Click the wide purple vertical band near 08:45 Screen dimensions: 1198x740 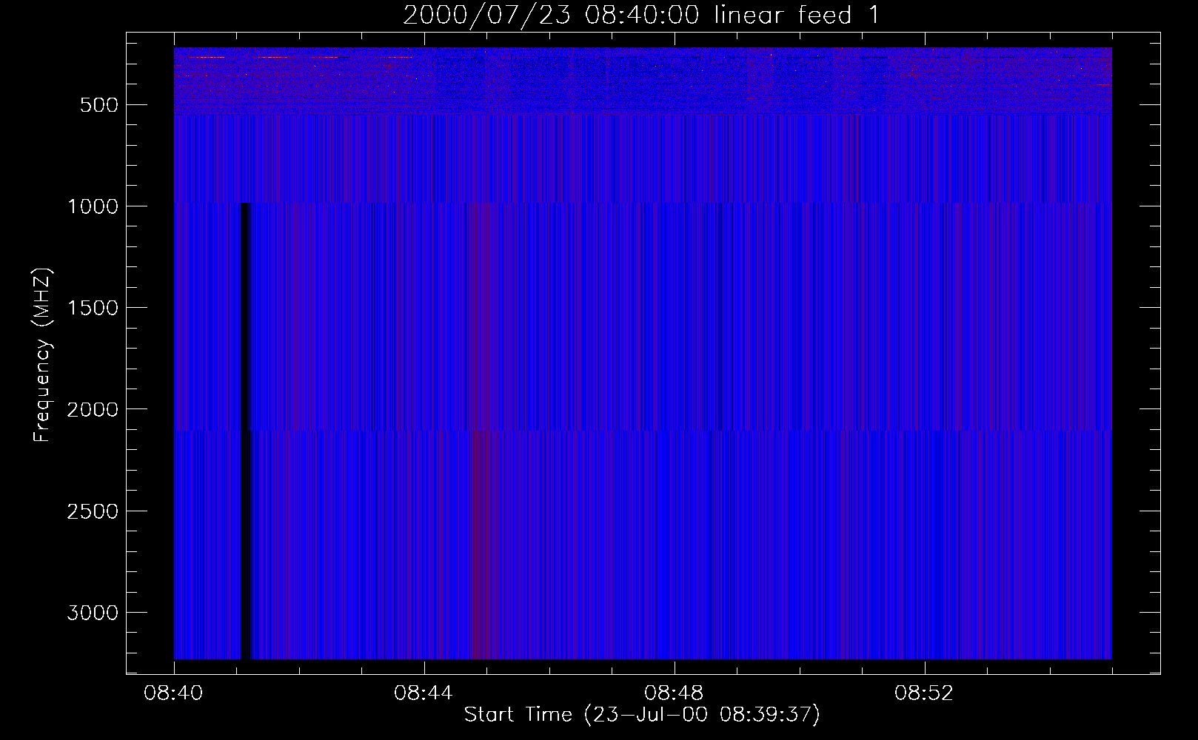pos(485,545)
